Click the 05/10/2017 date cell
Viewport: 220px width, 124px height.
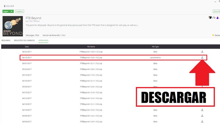click(27, 81)
